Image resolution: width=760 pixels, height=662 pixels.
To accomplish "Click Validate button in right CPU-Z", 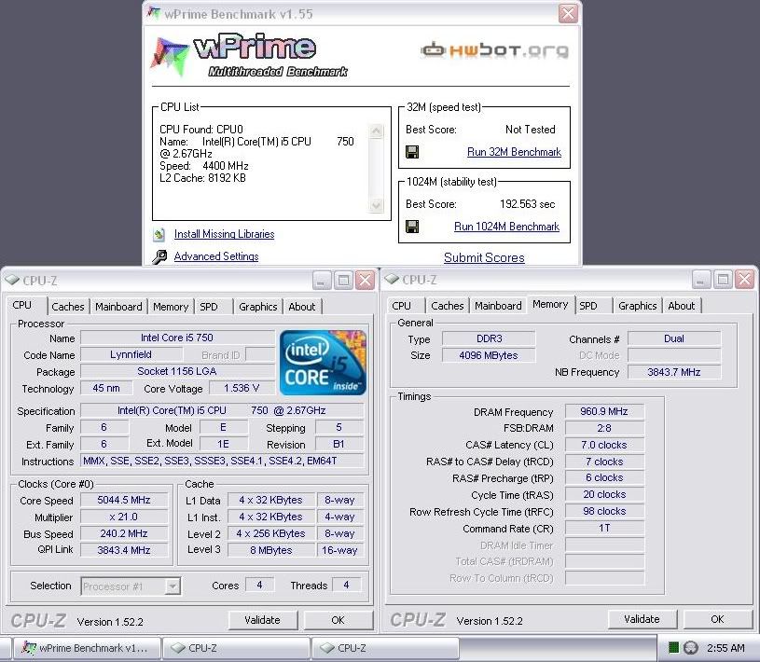I will pos(642,619).
